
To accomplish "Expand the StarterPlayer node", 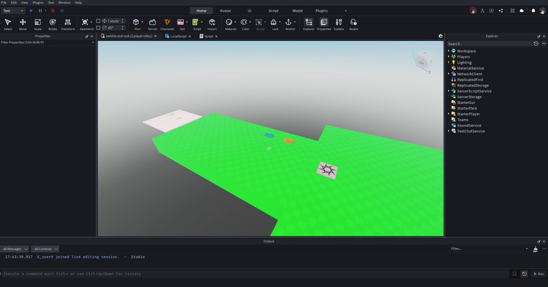I will (449, 114).
